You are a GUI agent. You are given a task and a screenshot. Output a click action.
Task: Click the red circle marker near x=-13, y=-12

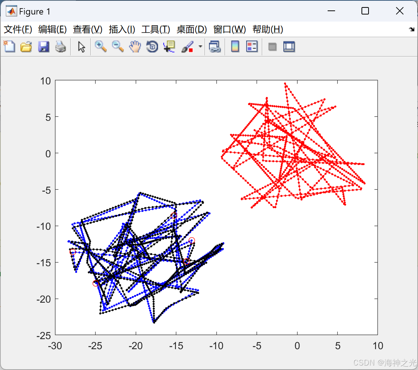click(x=192, y=241)
